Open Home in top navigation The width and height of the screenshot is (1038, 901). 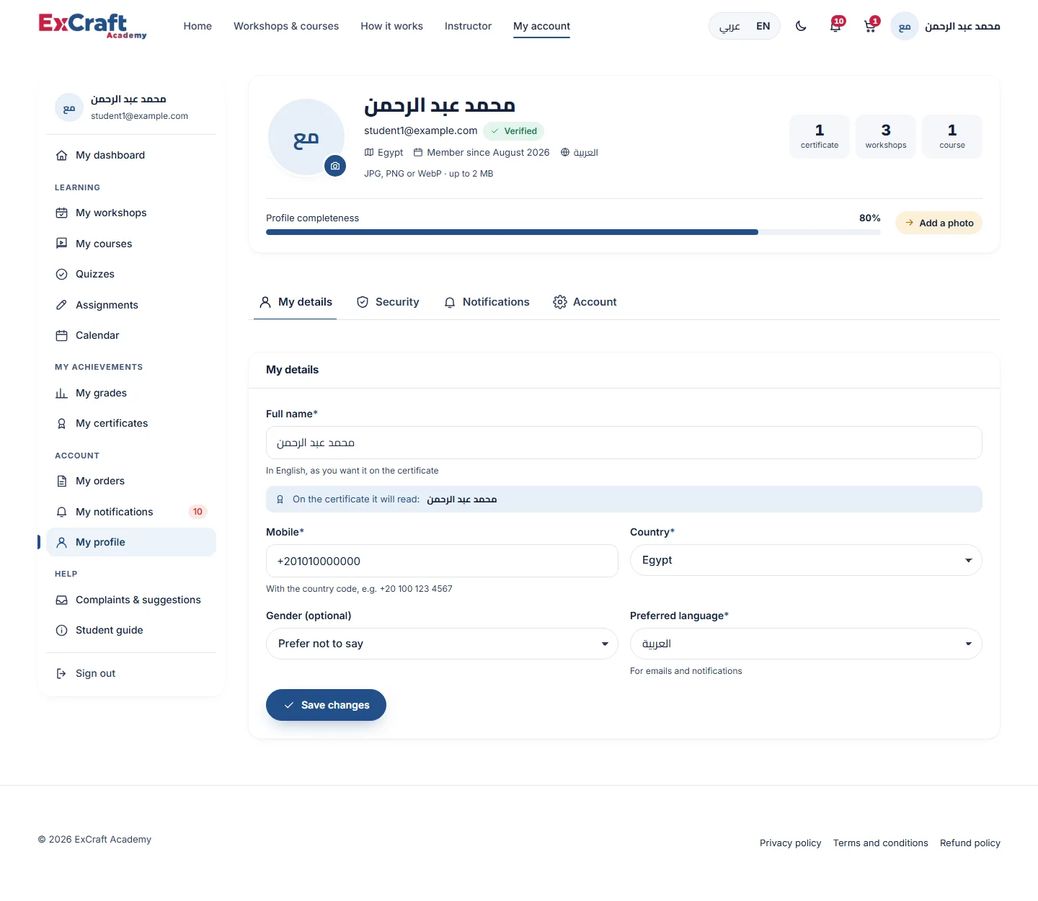198,26
